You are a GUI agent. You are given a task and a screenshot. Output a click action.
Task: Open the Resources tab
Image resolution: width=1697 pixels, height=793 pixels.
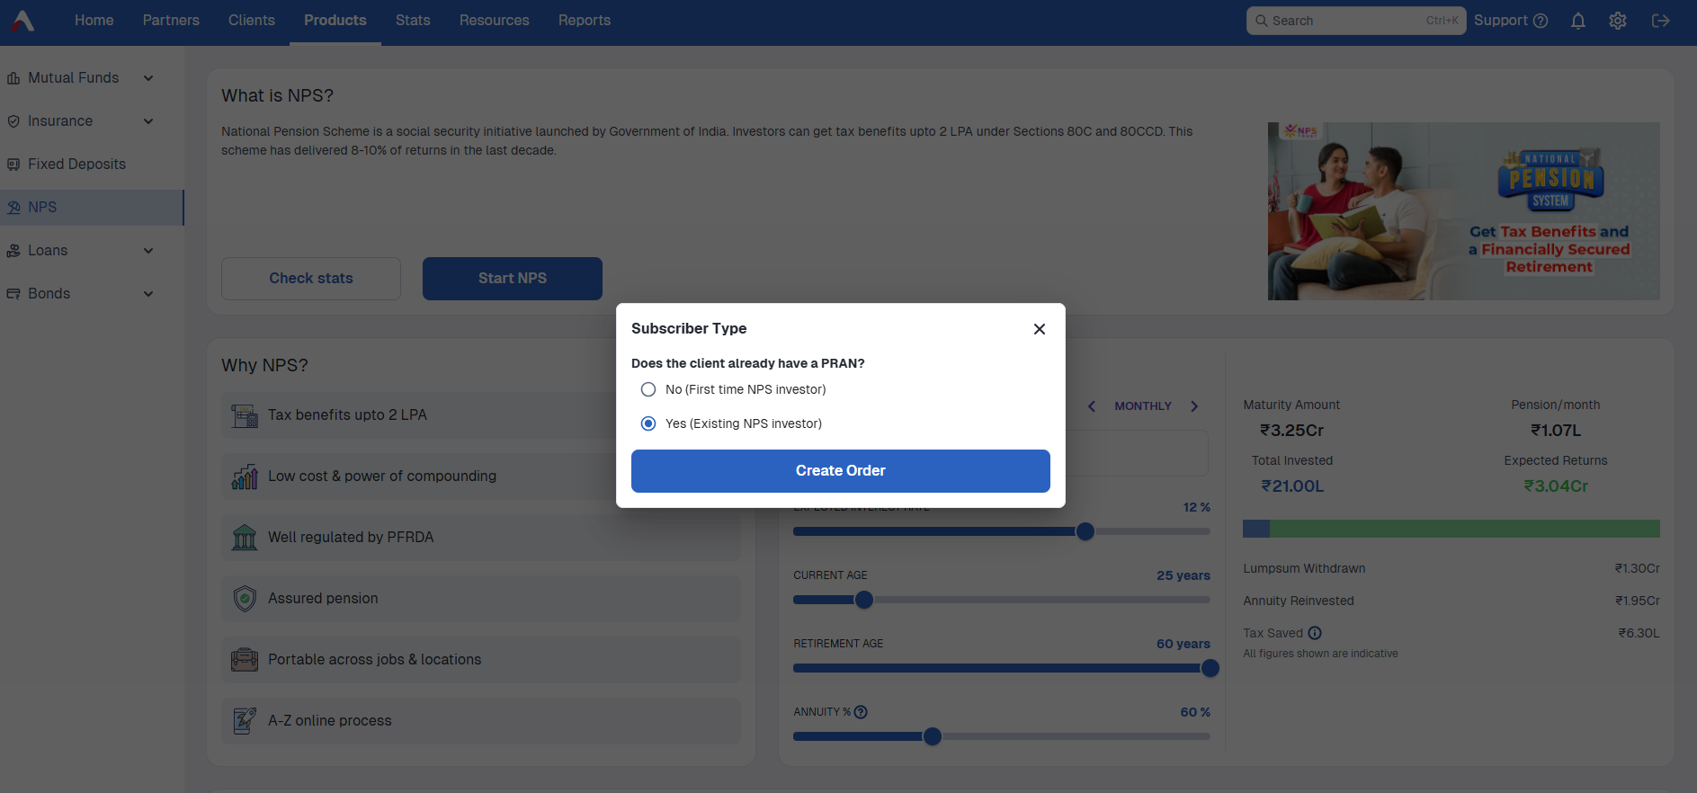[x=495, y=21]
